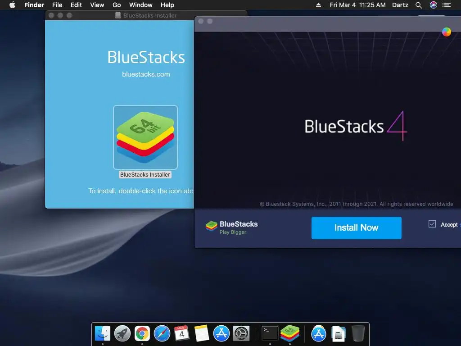Launch Safari from the Dock
Screen dimensions: 461x346
tap(162, 334)
